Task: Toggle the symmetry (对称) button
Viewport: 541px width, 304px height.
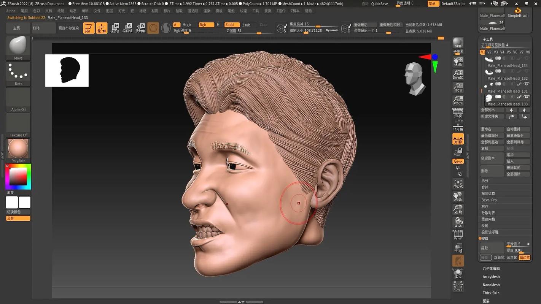Action: 458,139
